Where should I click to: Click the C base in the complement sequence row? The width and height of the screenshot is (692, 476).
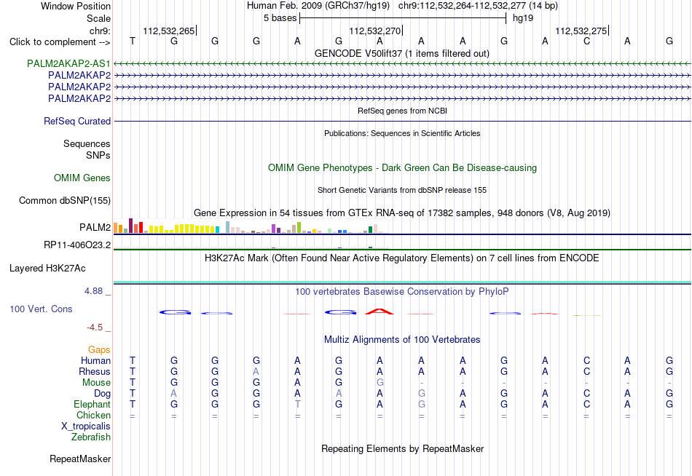point(586,41)
